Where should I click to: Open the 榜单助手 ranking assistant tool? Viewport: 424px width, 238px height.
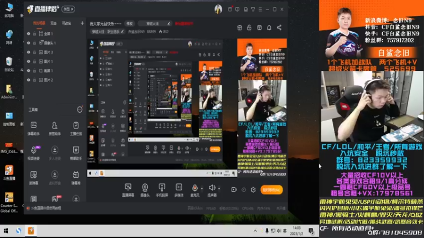click(x=76, y=153)
